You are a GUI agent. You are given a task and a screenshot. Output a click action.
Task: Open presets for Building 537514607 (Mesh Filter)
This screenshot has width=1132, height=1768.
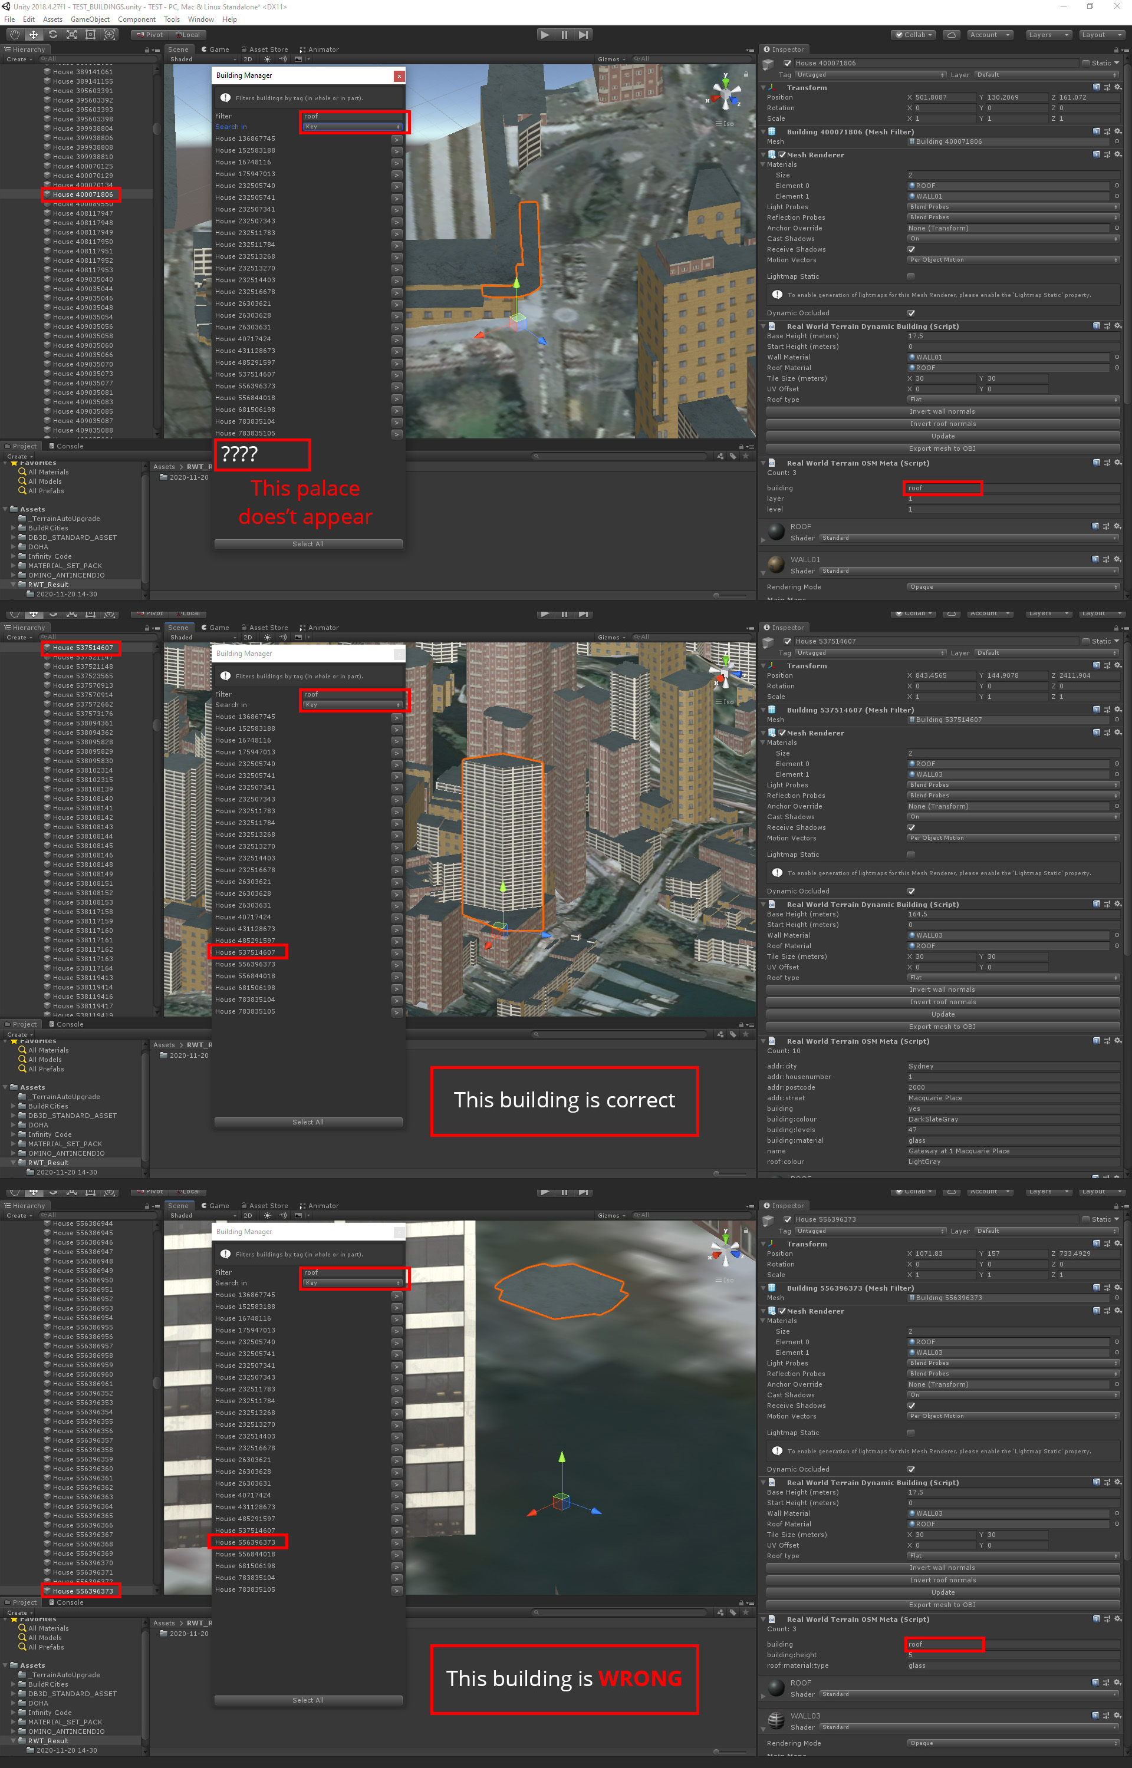[1107, 710]
